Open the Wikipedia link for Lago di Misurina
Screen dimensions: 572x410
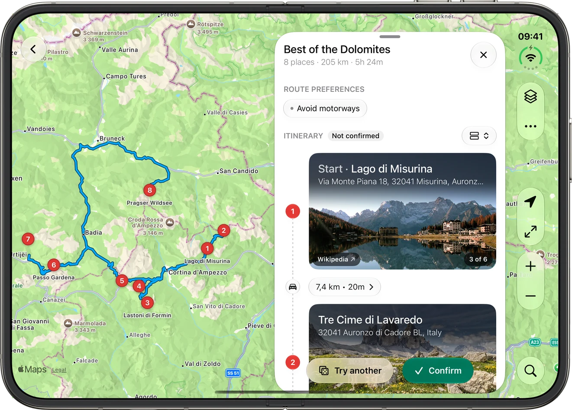336,259
